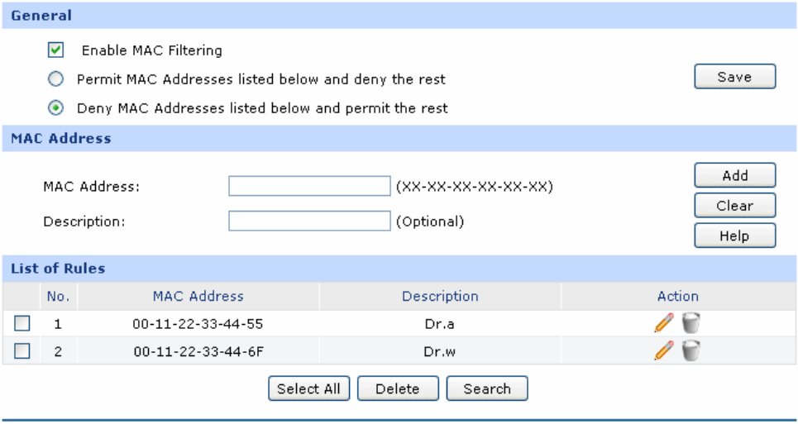Screen dimensions: 798x424
Task: Click the trash icon for rule 1
Action: pos(690,324)
